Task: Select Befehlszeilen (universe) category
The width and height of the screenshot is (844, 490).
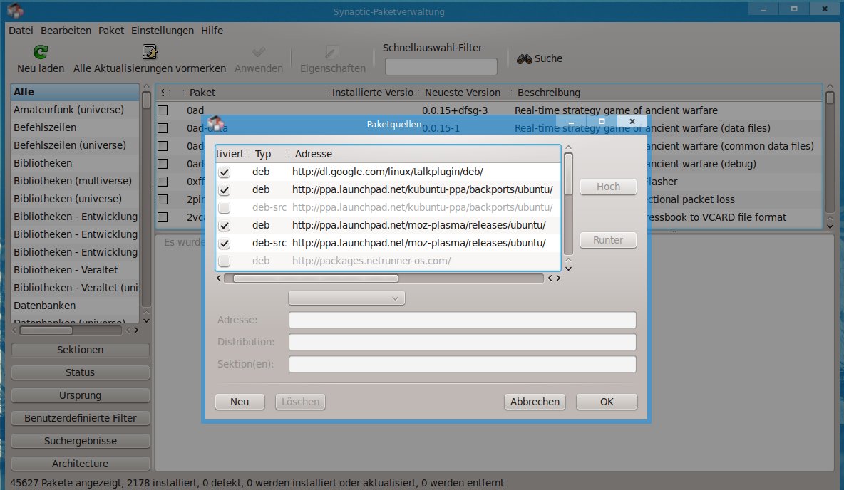Action: pos(75,145)
